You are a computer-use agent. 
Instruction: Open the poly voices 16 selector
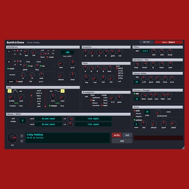(x=147, y=112)
